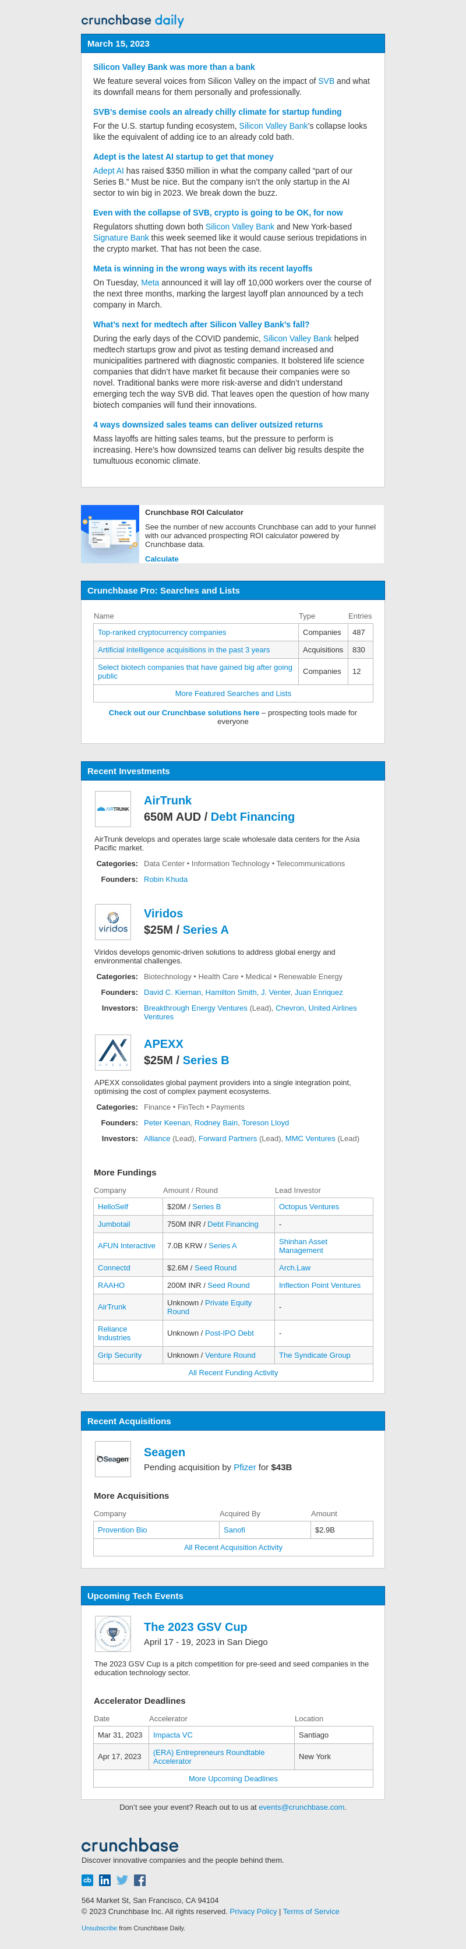Open the Crunchbase social icon in footer
466x1949 pixels.
pos(87,1879)
